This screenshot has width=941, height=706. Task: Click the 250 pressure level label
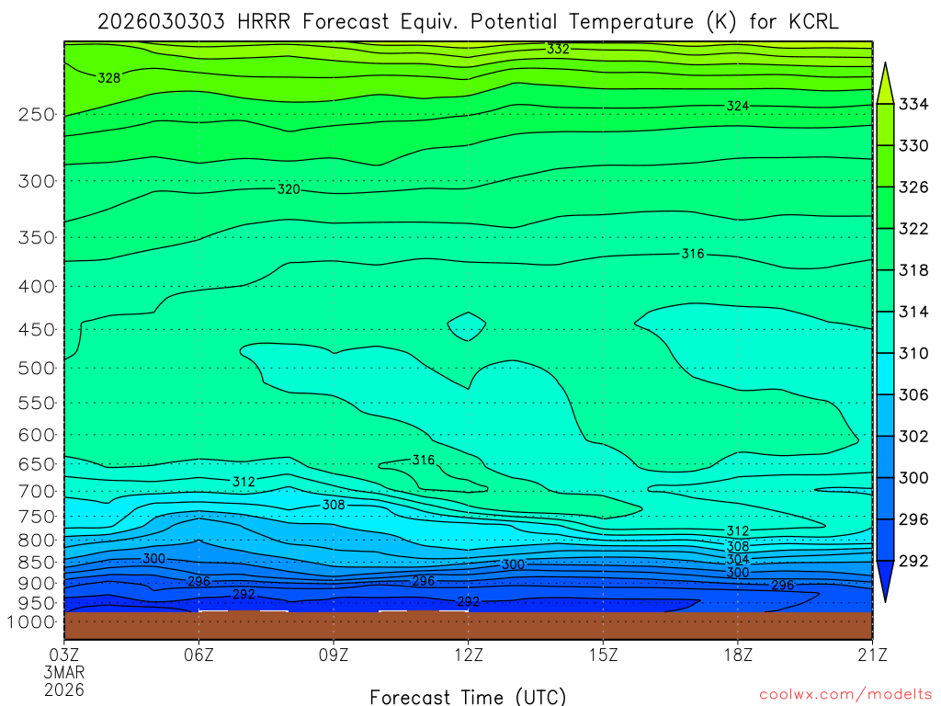click(x=36, y=115)
